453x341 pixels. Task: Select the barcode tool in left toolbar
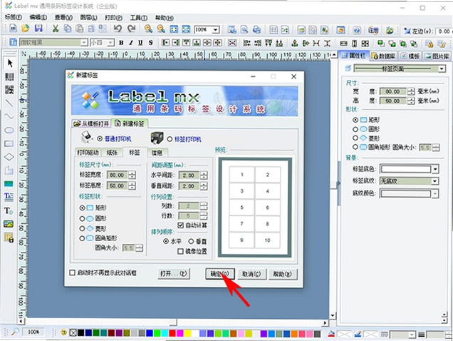[9, 77]
